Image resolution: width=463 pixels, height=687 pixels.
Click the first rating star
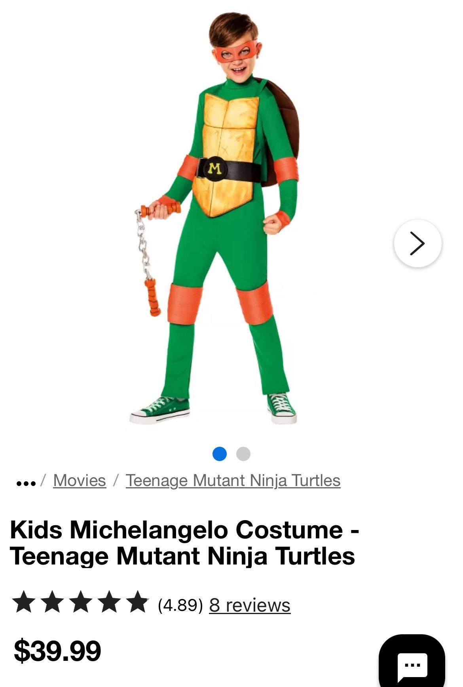pyautogui.click(x=24, y=602)
